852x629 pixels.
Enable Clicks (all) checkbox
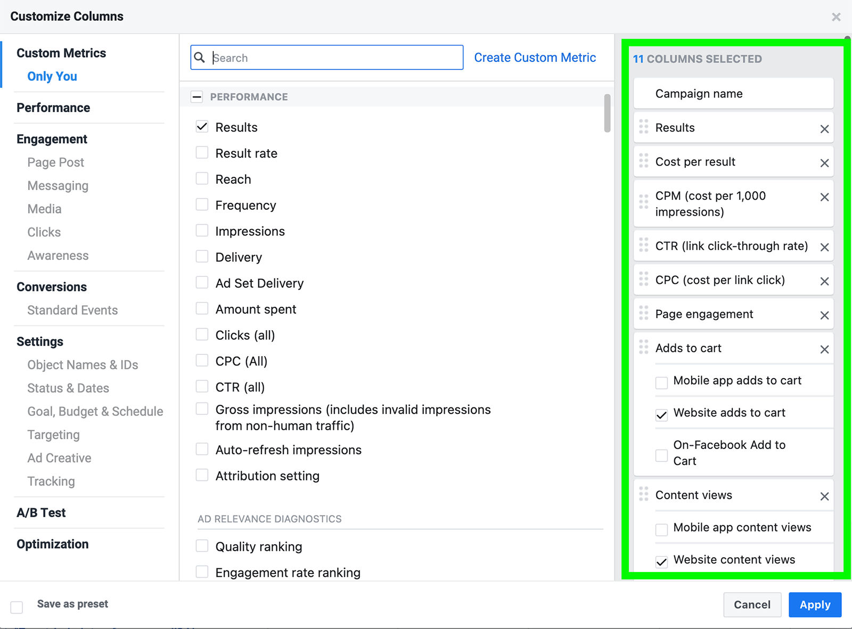click(x=202, y=334)
